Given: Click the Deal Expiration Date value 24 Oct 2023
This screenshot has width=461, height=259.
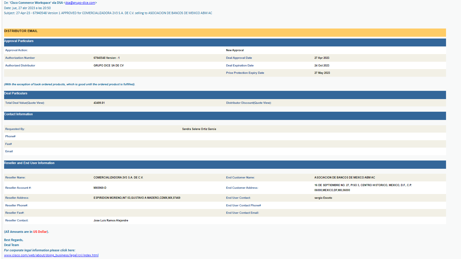Looking at the screenshot, I should click(322, 66).
